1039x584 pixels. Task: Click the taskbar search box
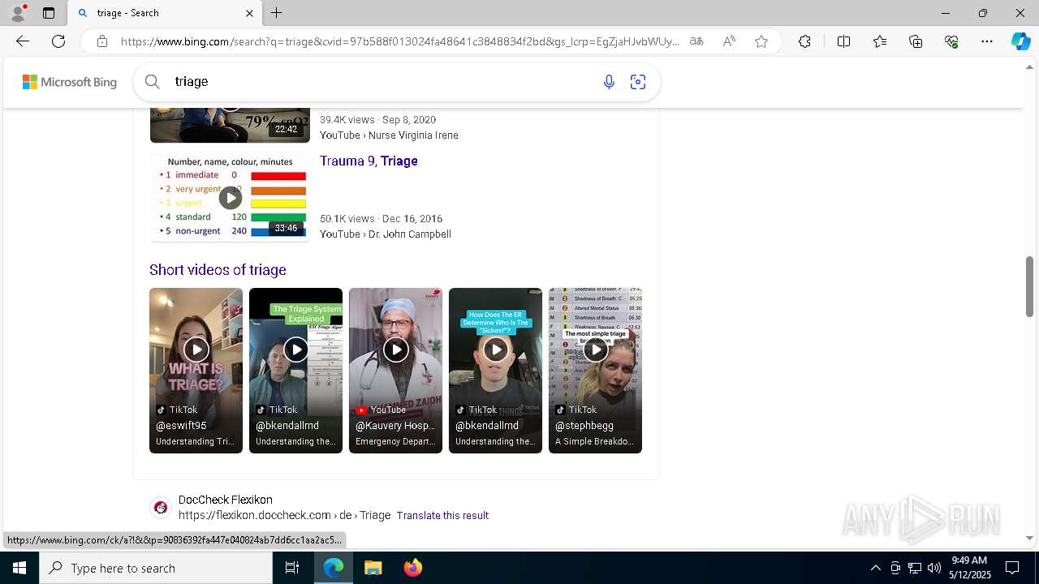coord(156,568)
